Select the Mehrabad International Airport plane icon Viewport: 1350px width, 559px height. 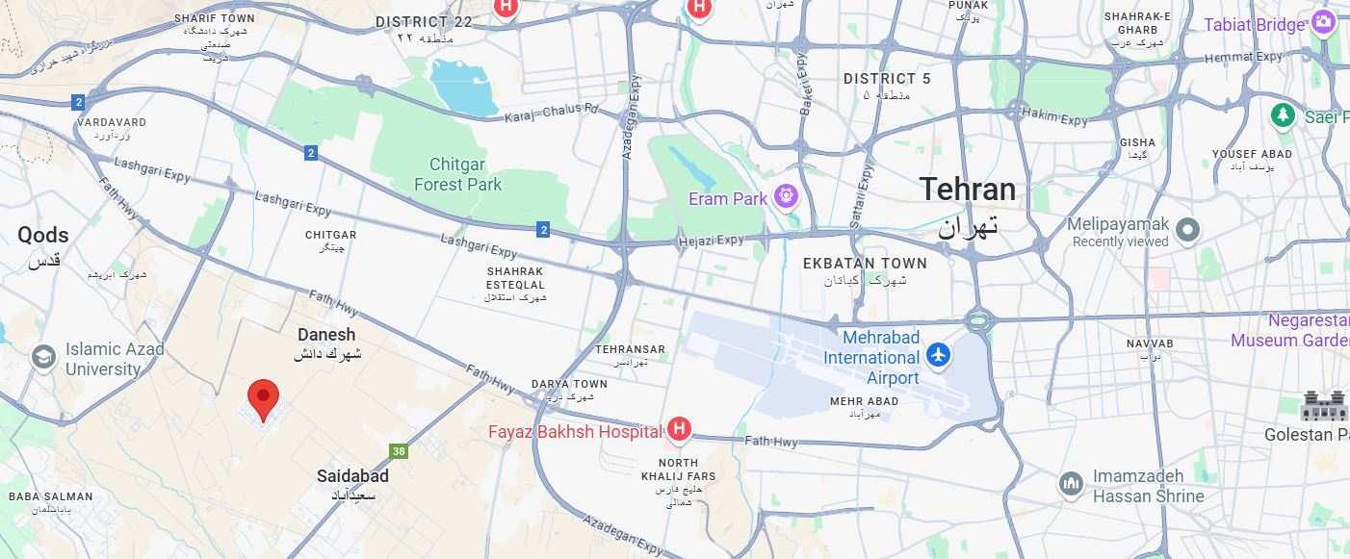(x=938, y=357)
